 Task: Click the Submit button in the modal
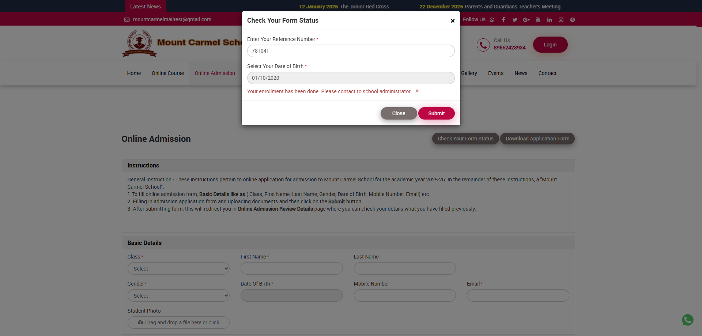point(436,113)
